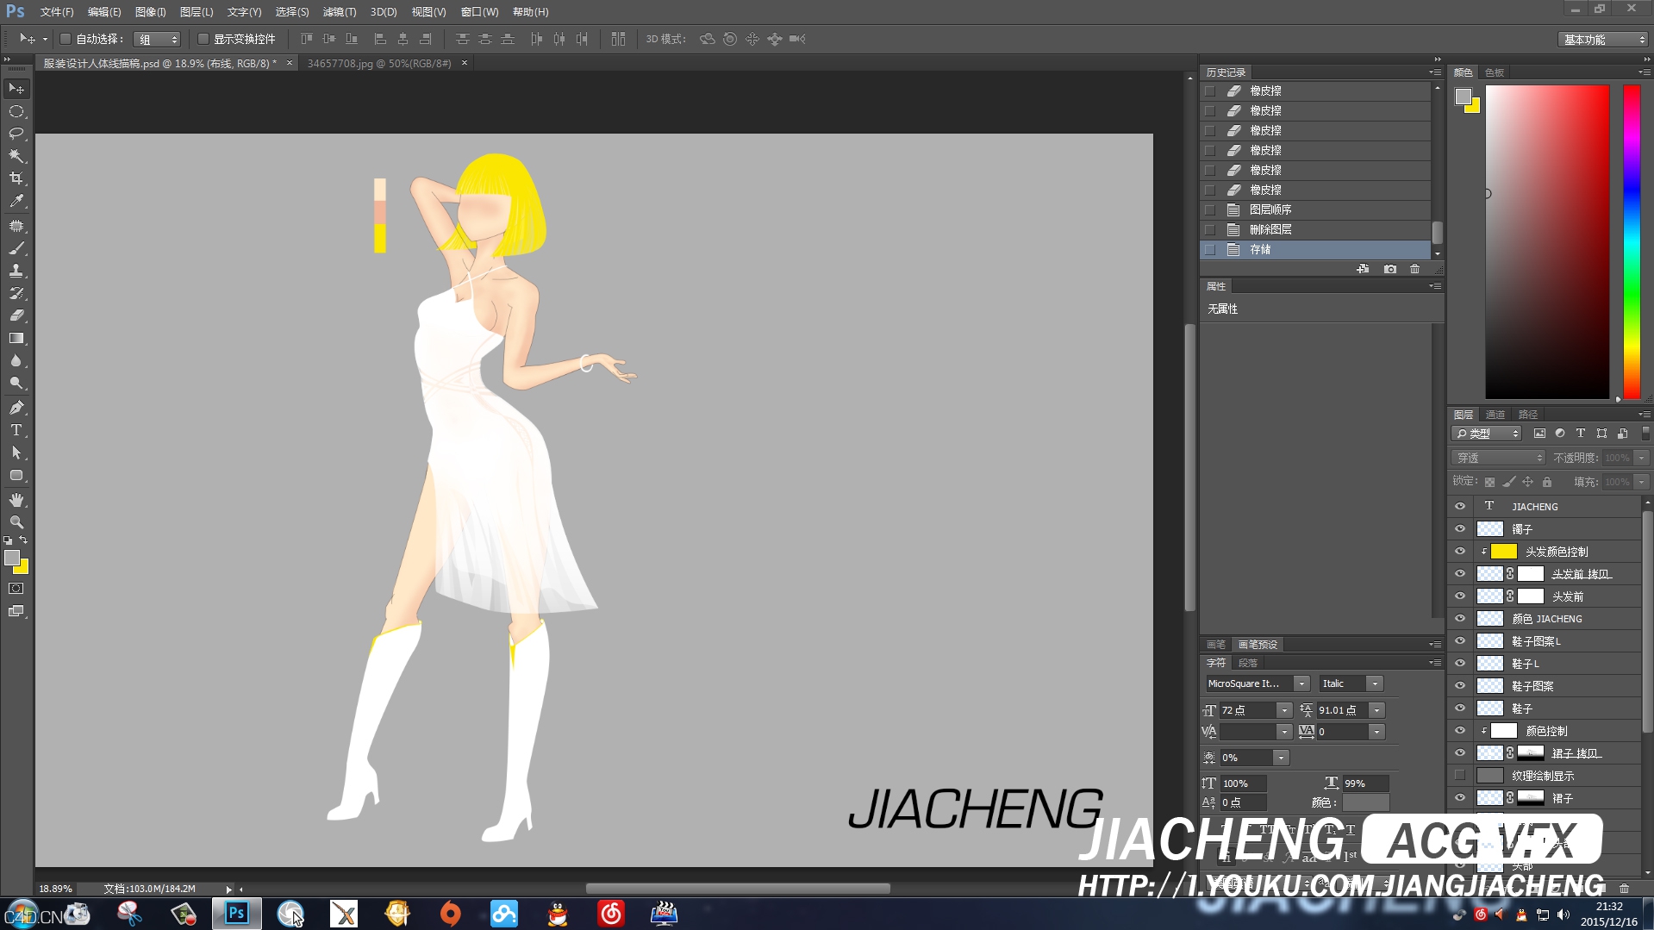
Task: Open the MicroSquare font family dropdown
Action: [1301, 683]
